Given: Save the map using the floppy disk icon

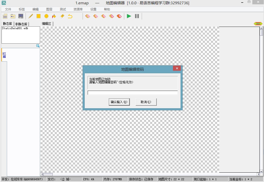Looking at the screenshot, I should pyautogui.click(x=21, y=16).
